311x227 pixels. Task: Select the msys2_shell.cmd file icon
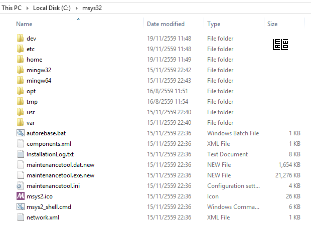point(21,206)
